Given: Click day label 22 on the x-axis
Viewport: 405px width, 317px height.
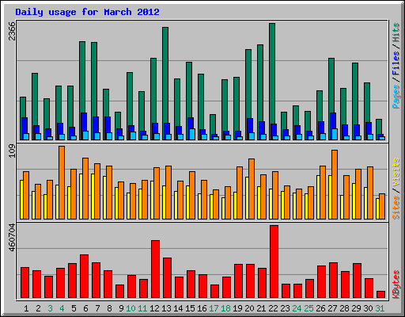Looking at the screenshot, I should pyautogui.click(x=273, y=308).
